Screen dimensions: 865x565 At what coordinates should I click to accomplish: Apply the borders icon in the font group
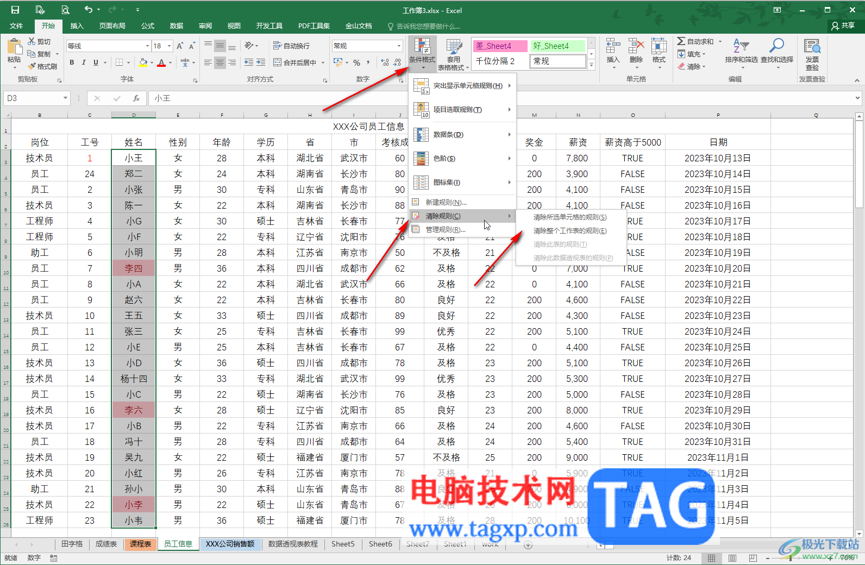coord(120,62)
